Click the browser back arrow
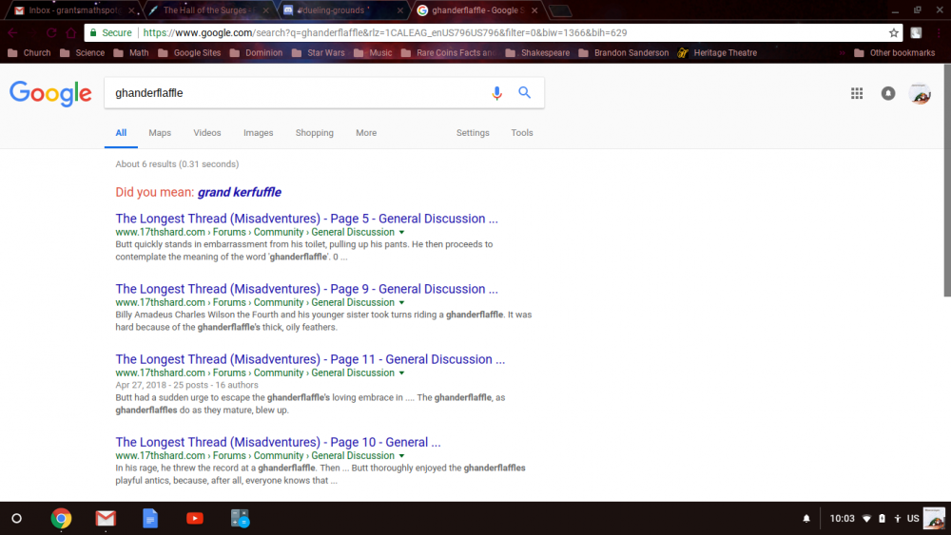This screenshot has width=951, height=535. 12,32
